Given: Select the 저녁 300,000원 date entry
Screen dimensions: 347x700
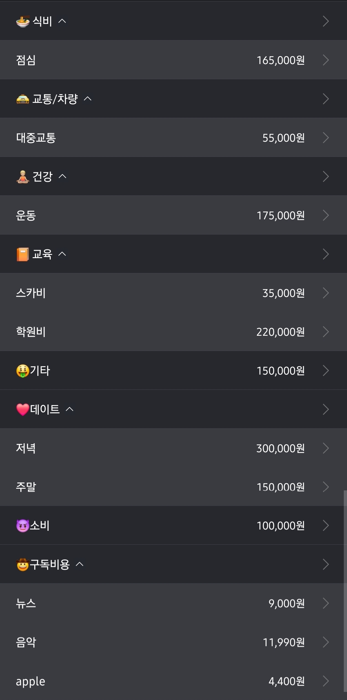Looking at the screenshot, I should pyautogui.click(x=173, y=448).
